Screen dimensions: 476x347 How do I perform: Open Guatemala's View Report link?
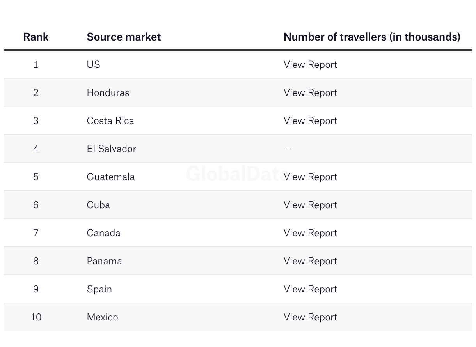(x=311, y=177)
